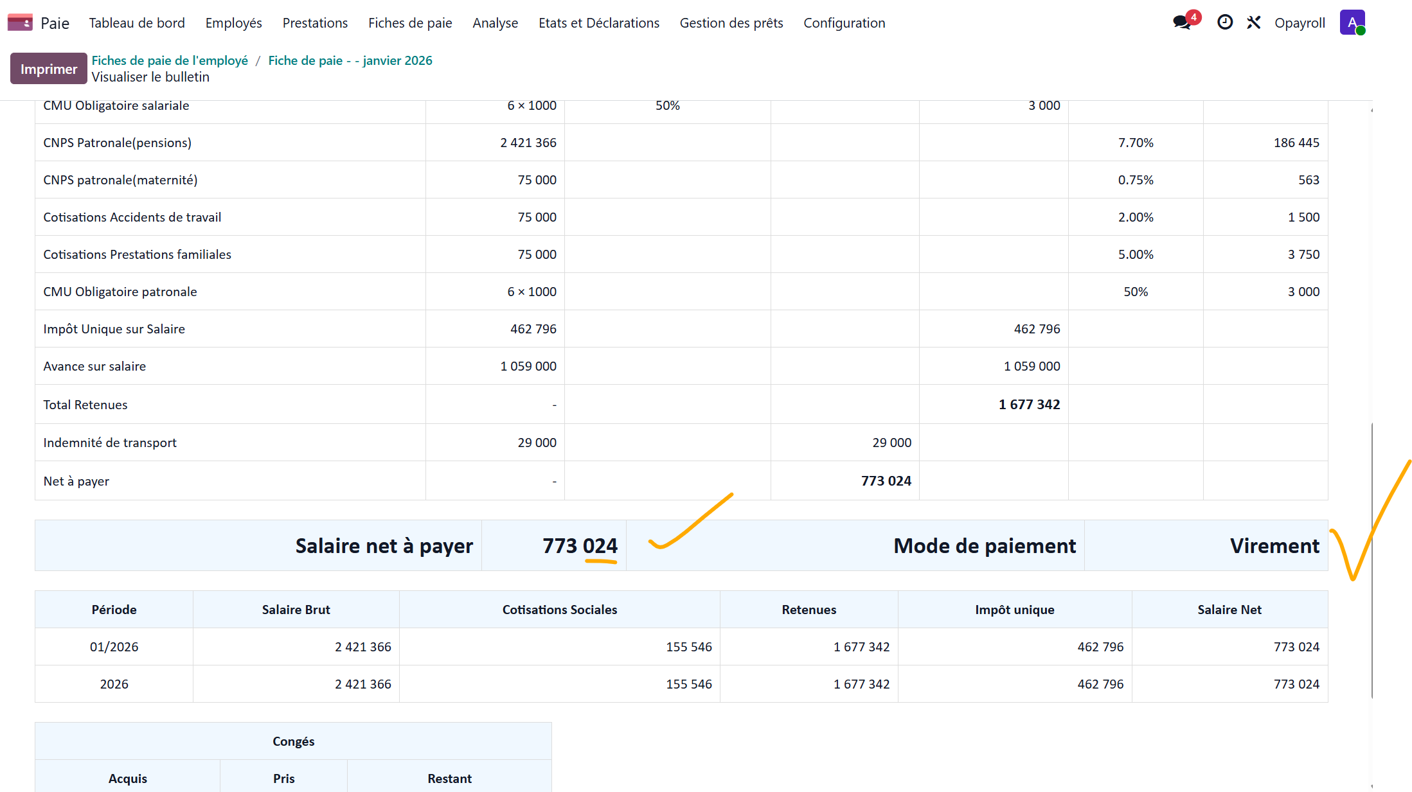Open the Etats et Déclarations menu
The width and height of the screenshot is (1412, 792).
pyautogui.click(x=599, y=23)
